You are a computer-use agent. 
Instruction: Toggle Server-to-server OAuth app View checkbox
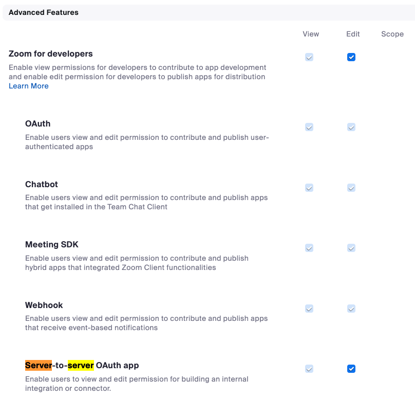coord(309,369)
